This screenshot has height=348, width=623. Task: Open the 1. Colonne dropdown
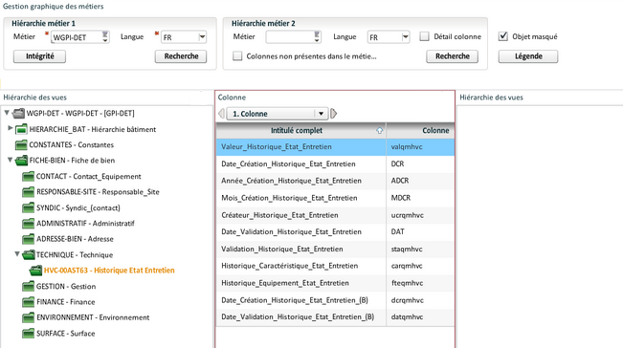[x=278, y=114]
